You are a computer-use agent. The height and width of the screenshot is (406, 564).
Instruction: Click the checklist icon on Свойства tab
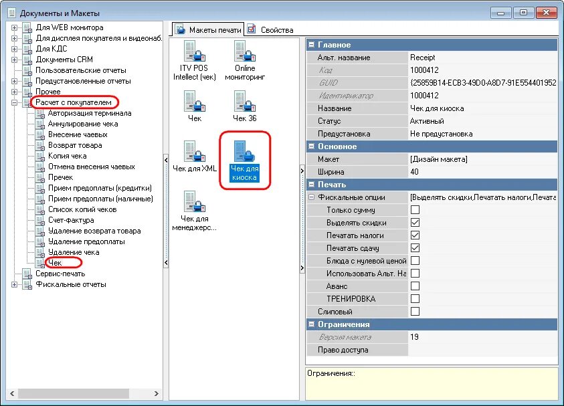pyautogui.click(x=252, y=29)
